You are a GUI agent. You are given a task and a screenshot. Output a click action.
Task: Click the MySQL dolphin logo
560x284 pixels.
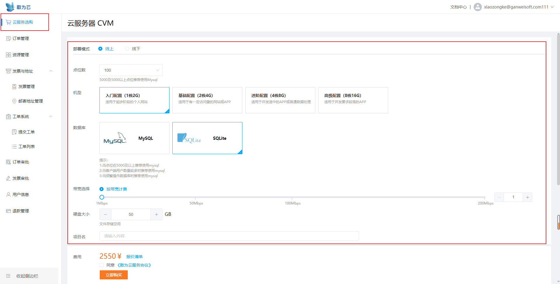point(115,138)
